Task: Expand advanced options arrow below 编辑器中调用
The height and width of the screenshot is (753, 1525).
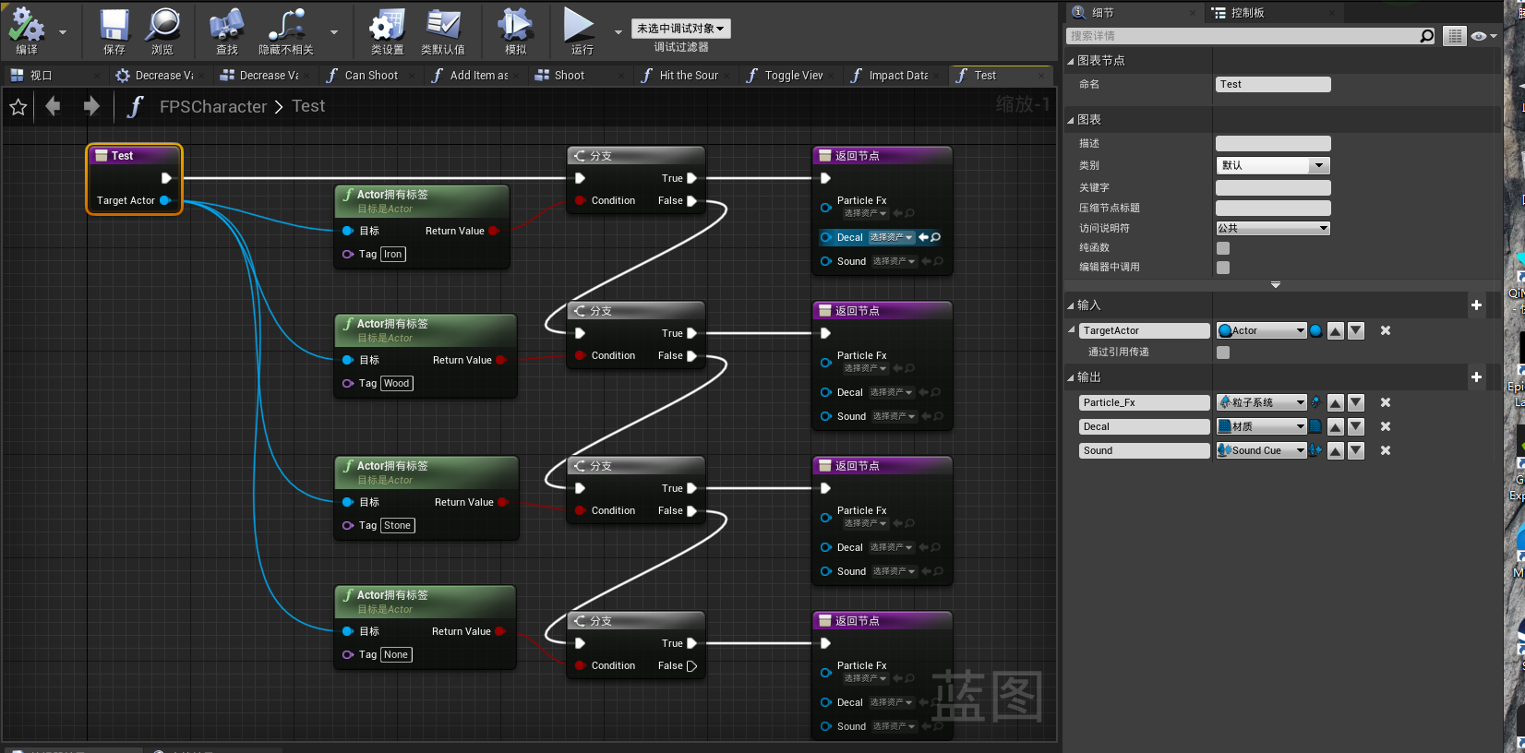Action: (x=1276, y=285)
